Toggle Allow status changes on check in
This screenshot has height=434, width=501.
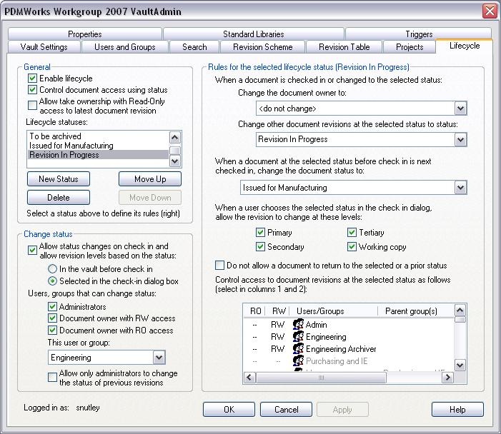(x=32, y=250)
